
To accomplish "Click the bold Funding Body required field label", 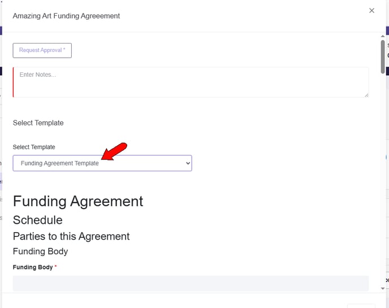I will (x=33, y=267).
